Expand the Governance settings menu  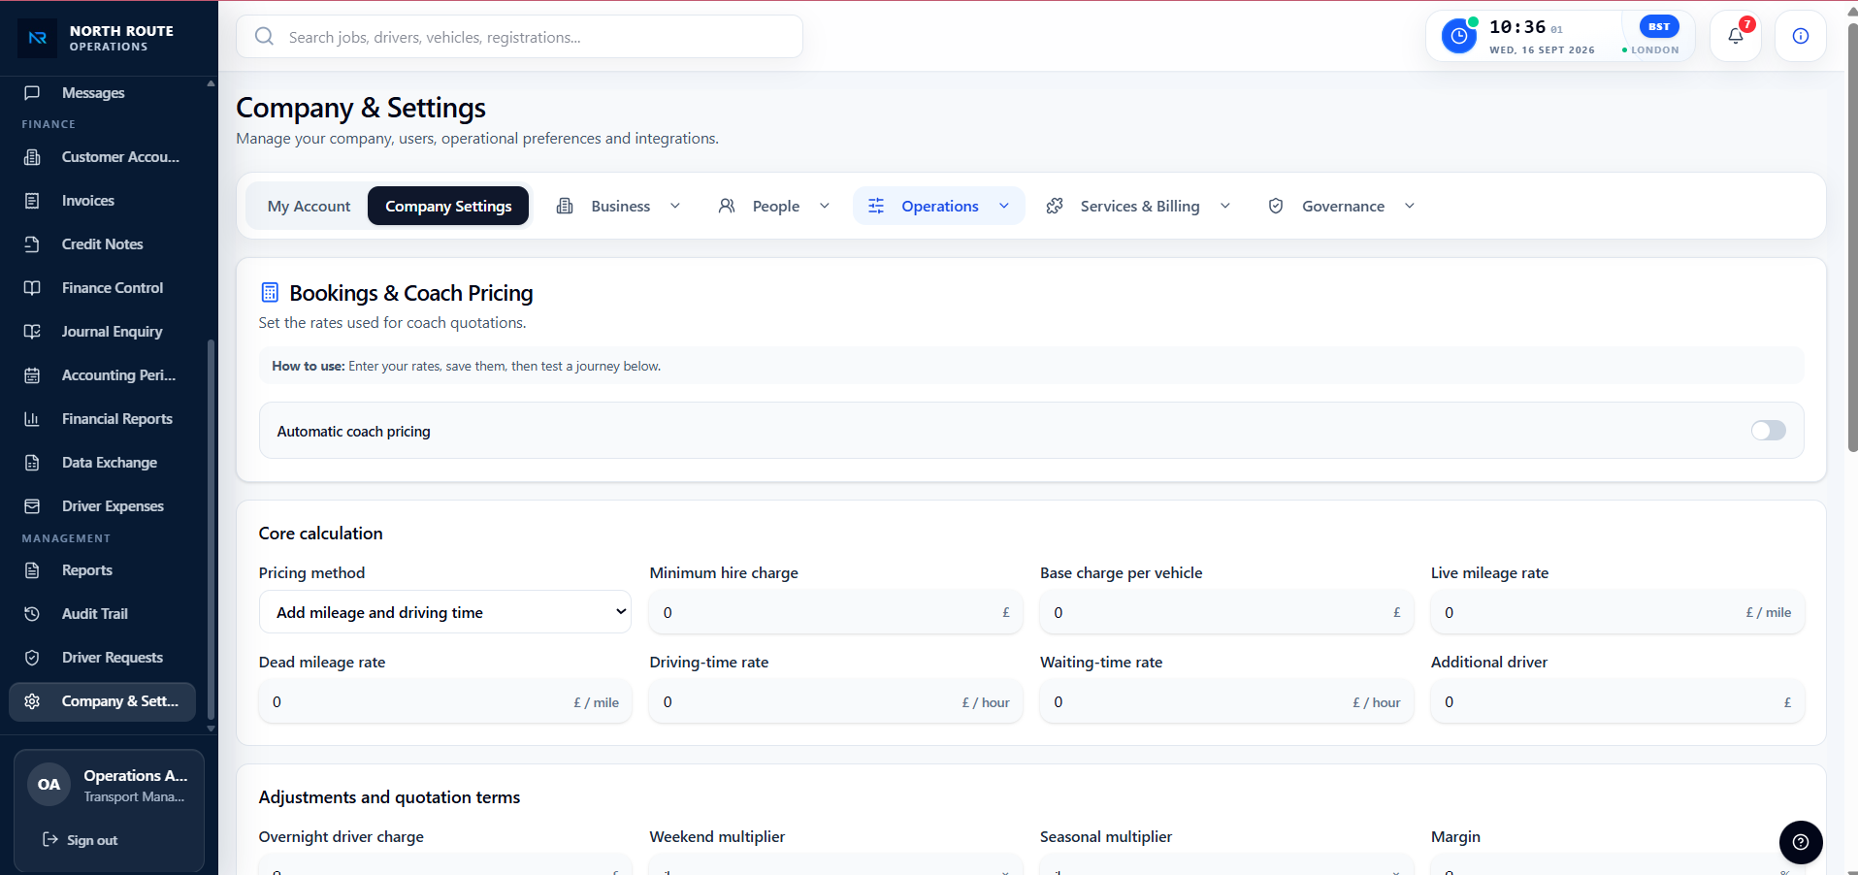(x=1341, y=206)
